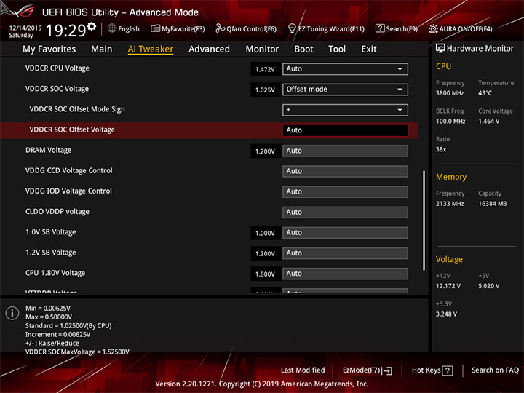The image size is (524, 393).
Task: Select CLDO VDDP voltage label
Action: point(57,212)
